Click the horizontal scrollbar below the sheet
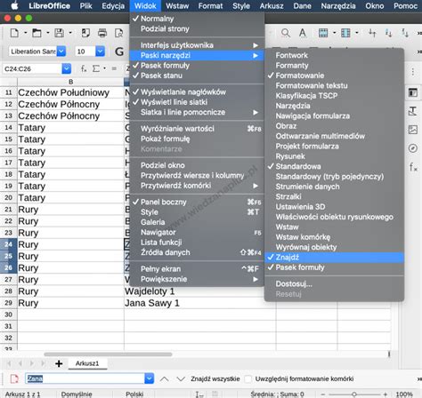Image resolution: width=422 pixels, height=398 pixels. point(108,354)
